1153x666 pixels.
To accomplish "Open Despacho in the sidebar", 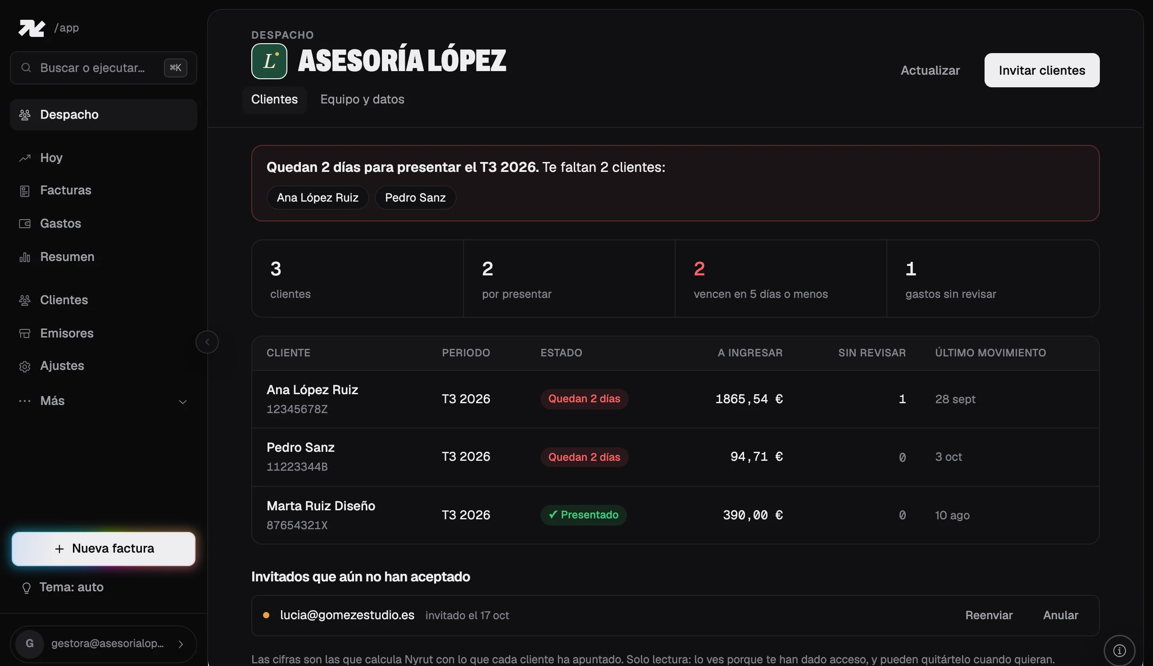I will [x=104, y=115].
